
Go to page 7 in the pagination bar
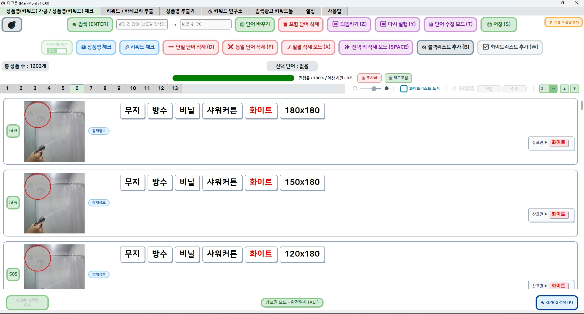91,88
